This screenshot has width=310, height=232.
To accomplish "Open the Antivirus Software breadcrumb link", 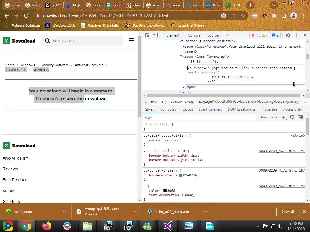I will 89,65.
